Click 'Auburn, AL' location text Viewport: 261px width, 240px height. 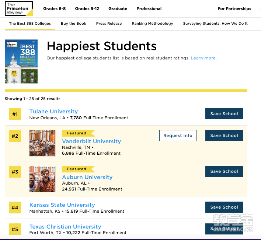(74, 184)
